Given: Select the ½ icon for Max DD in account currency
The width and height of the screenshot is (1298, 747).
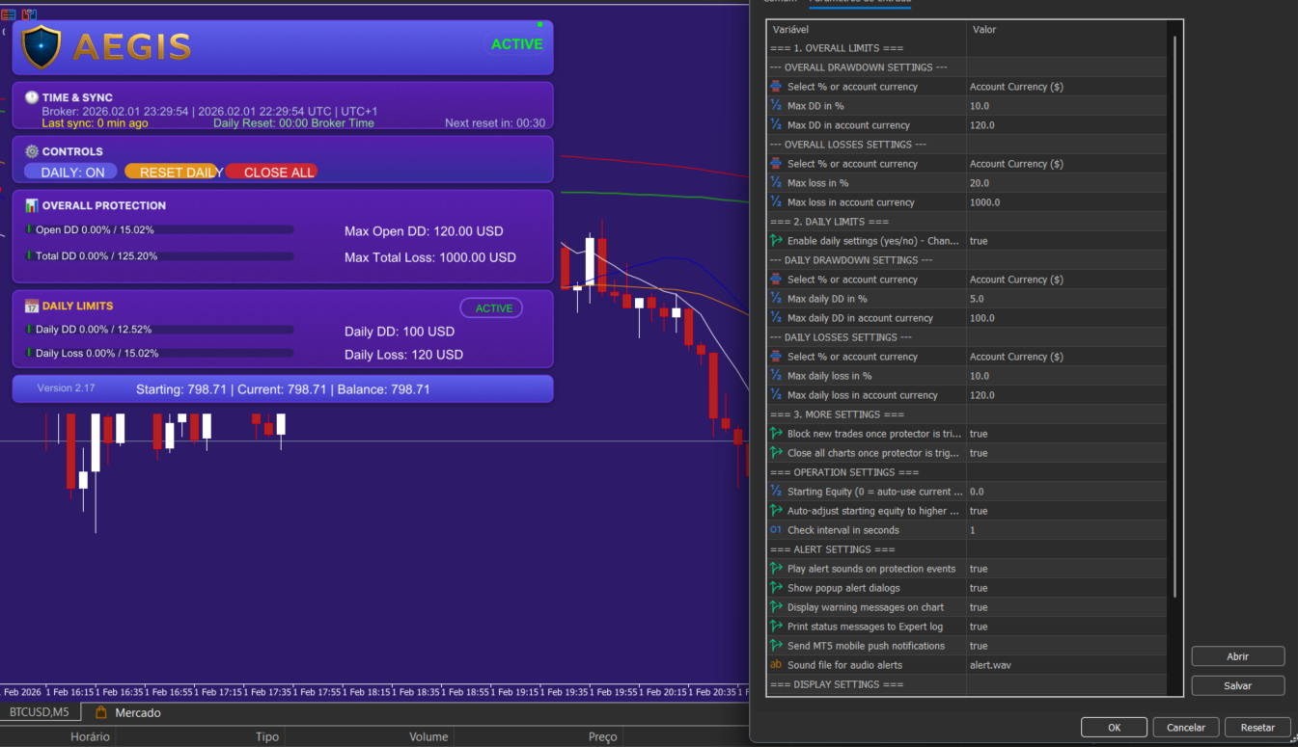Looking at the screenshot, I should click(x=776, y=125).
